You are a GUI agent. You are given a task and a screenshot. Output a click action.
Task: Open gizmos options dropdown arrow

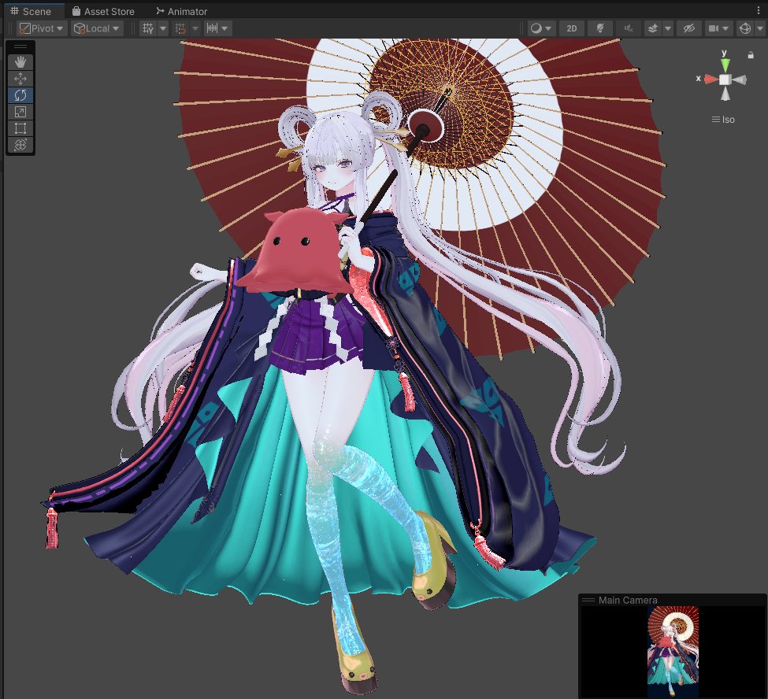tap(759, 28)
